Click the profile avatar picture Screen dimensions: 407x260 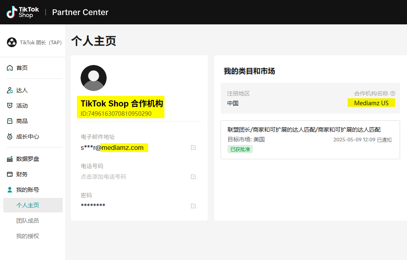tap(94, 78)
